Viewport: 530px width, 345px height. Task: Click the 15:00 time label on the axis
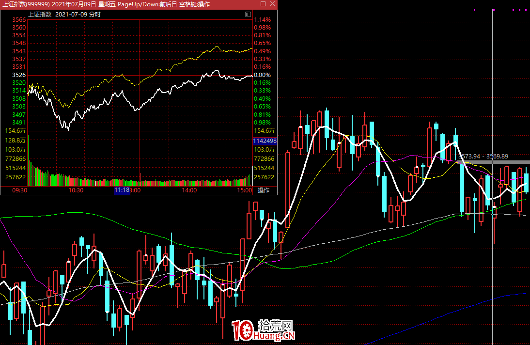tap(244, 190)
